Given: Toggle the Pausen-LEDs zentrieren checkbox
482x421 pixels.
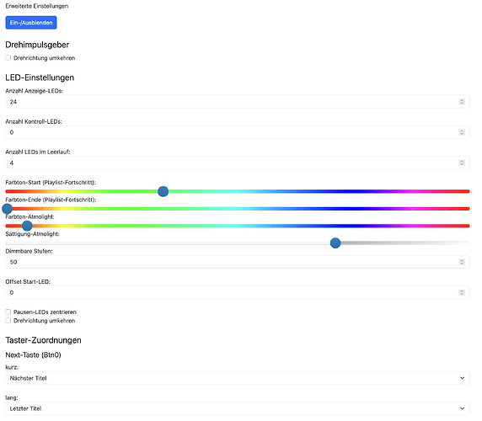Looking at the screenshot, I should (x=8, y=312).
